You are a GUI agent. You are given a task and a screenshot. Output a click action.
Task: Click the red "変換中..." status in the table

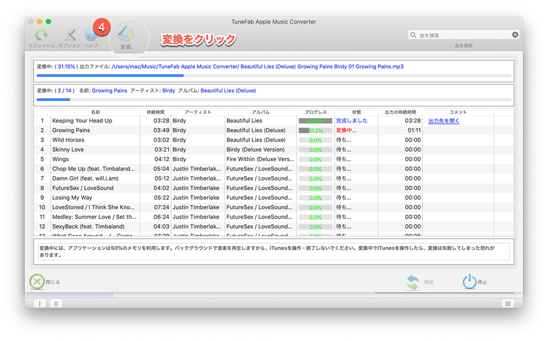pyautogui.click(x=346, y=131)
